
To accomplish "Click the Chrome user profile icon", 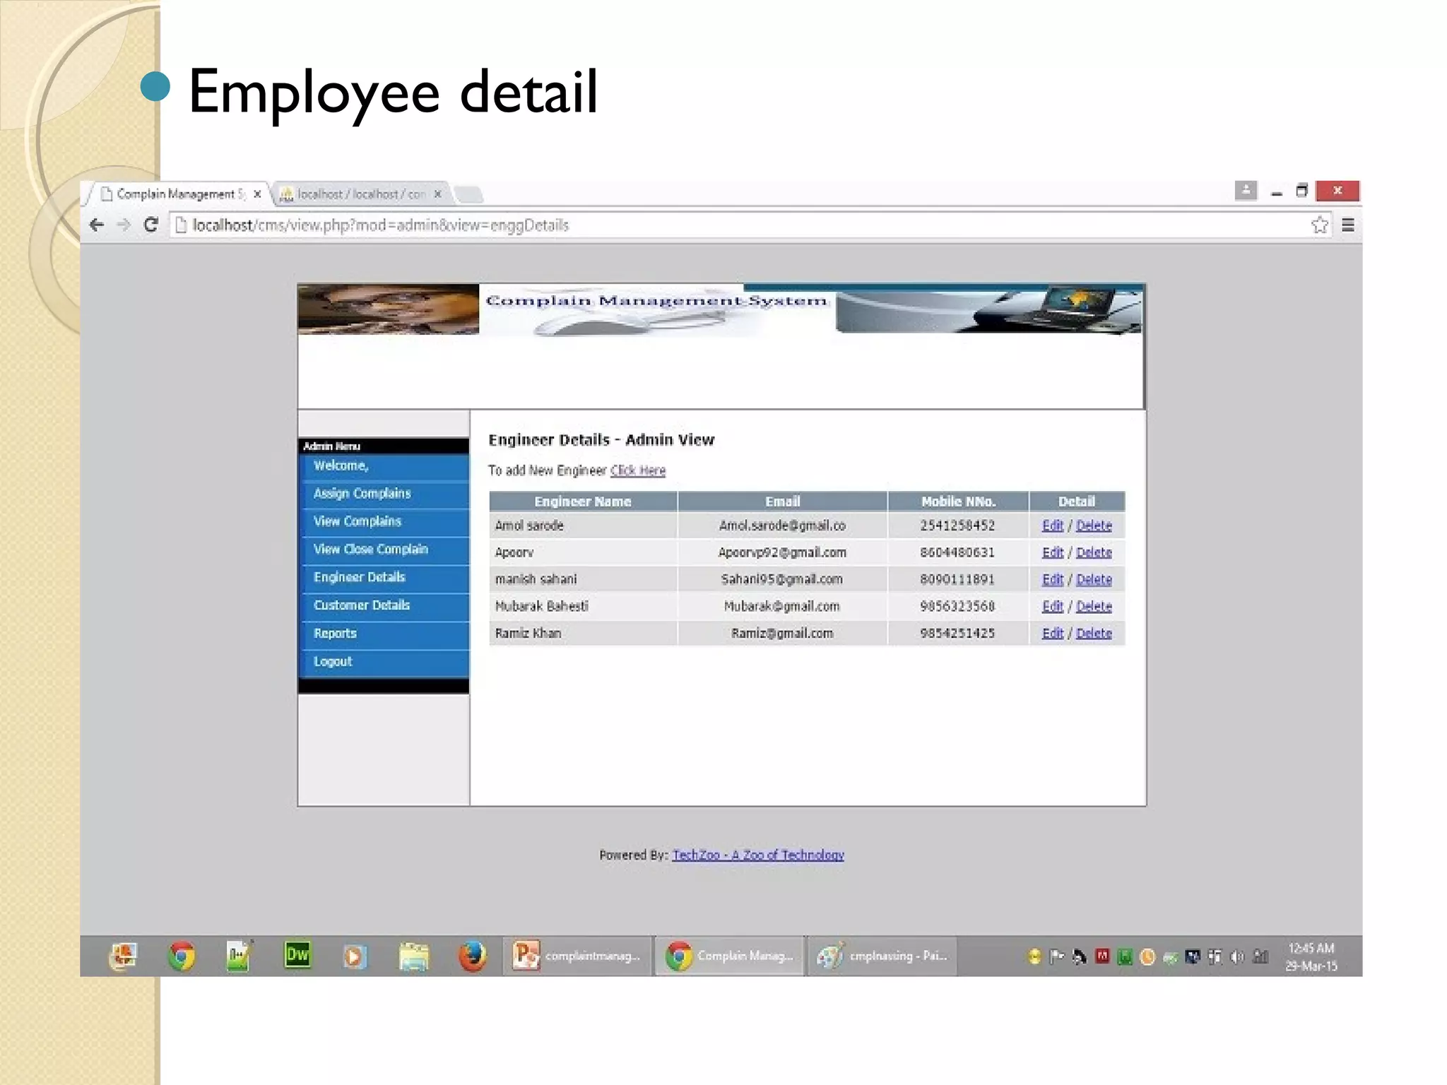I will [1246, 191].
